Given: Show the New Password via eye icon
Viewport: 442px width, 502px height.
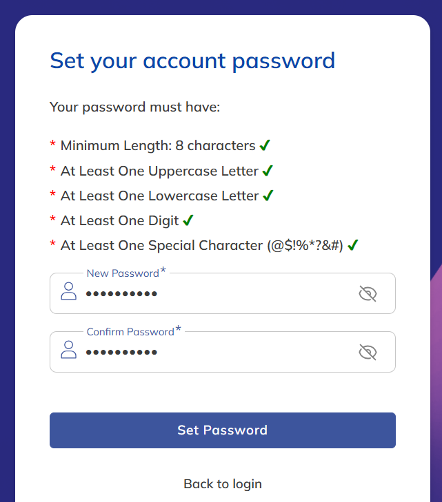Looking at the screenshot, I should (x=368, y=294).
